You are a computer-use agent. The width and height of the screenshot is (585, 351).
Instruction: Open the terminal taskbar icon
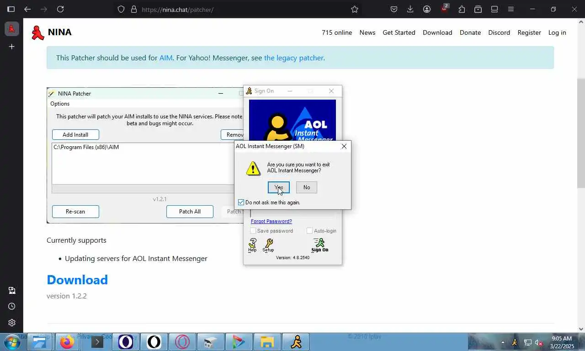[x=97, y=342]
